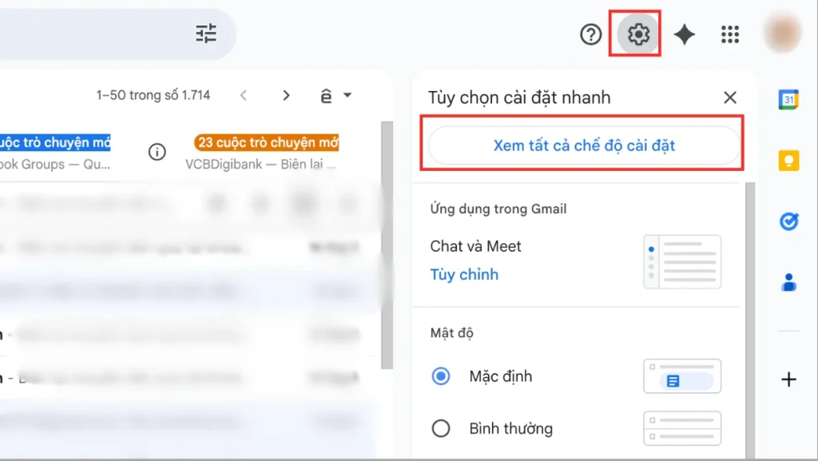Image resolution: width=818 pixels, height=461 pixels.
Task: Click Chat và Meet layout thumbnail
Action: pyautogui.click(x=682, y=262)
